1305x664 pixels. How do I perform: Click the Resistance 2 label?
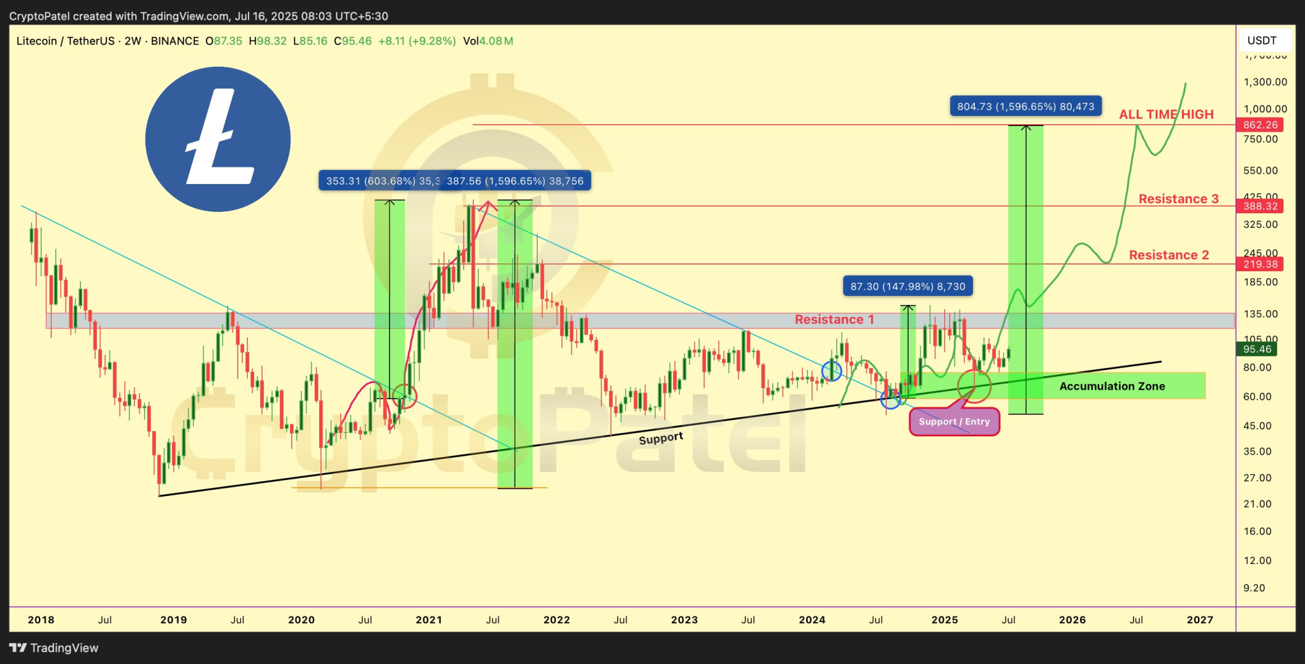point(1169,255)
